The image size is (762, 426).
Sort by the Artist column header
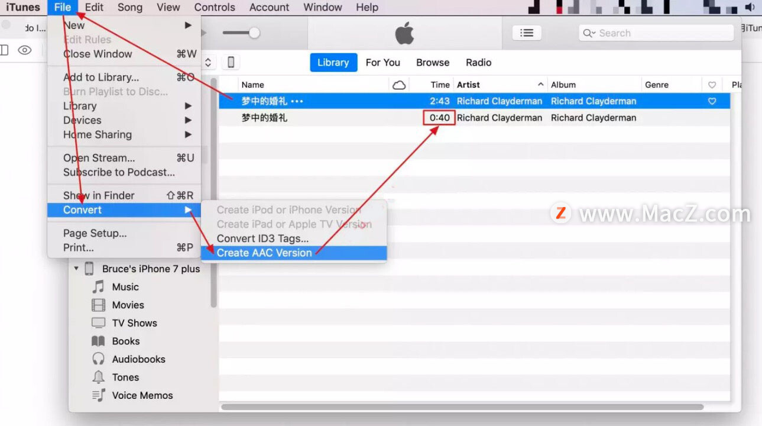point(500,85)
